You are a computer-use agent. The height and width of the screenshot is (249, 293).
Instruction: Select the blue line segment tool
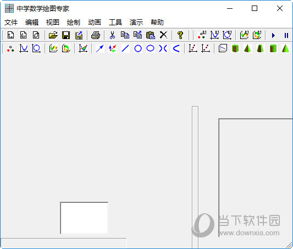click(x=125, y=48)
